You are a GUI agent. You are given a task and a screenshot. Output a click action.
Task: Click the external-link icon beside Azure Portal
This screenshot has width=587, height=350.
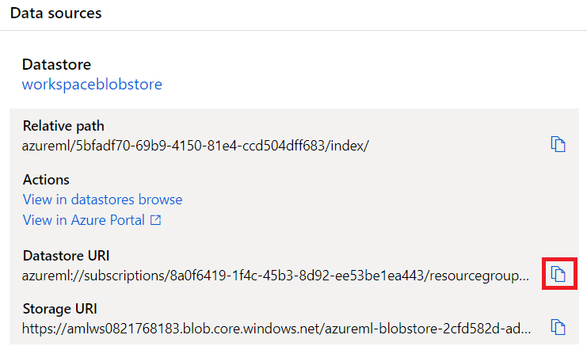click(155, 220)
